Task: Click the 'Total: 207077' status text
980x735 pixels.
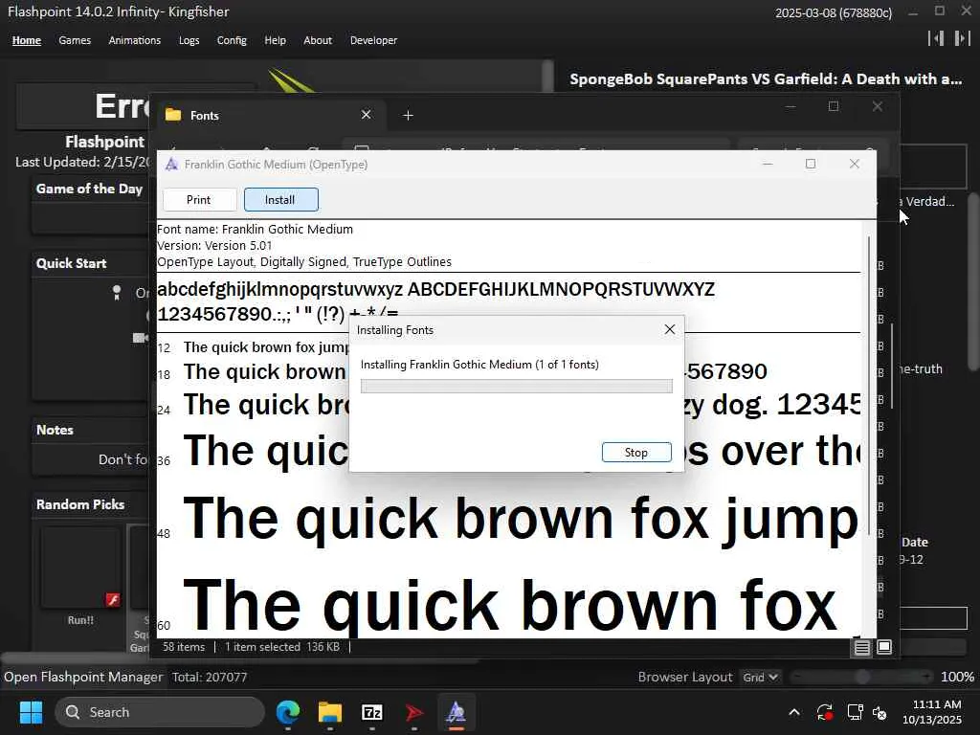Action: (210, 678)
